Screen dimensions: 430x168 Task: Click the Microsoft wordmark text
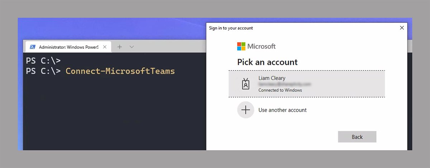(x=262, y=46)
